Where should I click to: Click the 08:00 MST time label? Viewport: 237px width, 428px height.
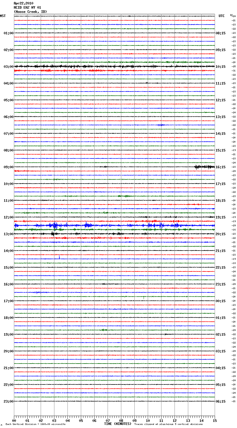pos(8,150)
